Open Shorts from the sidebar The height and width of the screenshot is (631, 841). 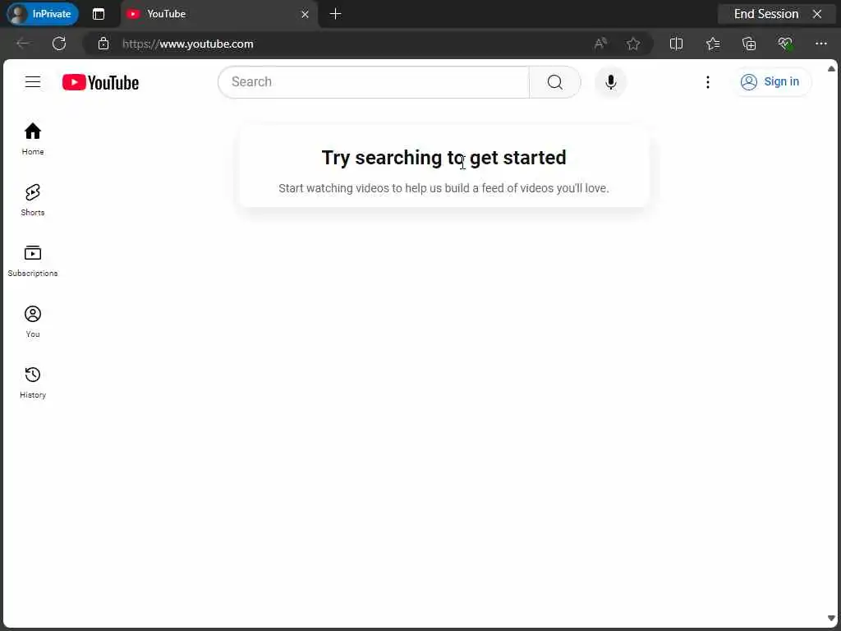[33, 200]
